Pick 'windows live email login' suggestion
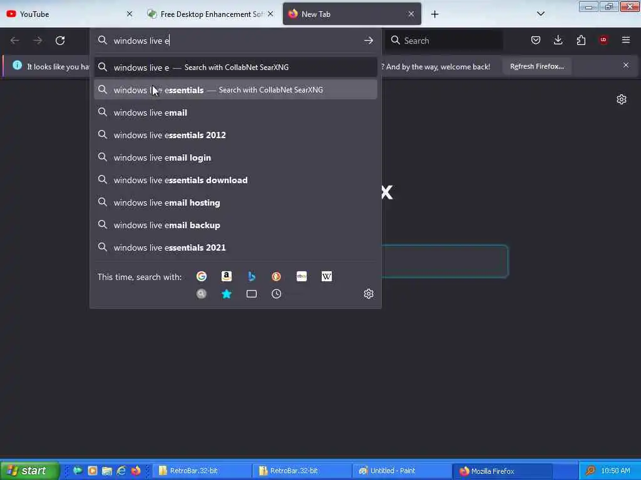 [235, 157]
